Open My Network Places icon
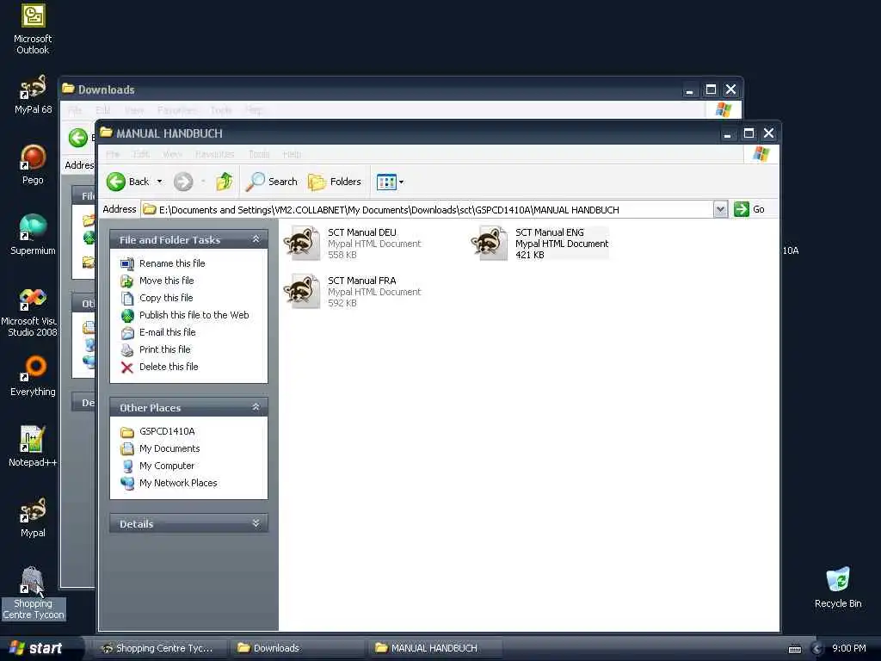The height and width of the screenshot is (661, 881). click(x=127, y=483)
